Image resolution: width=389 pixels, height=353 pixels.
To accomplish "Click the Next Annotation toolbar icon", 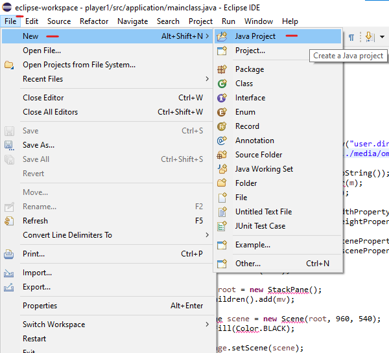I will click(x=370, y=37).
